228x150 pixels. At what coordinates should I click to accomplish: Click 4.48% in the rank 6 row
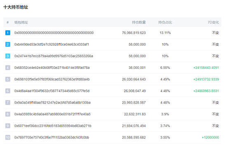[165, 91]
